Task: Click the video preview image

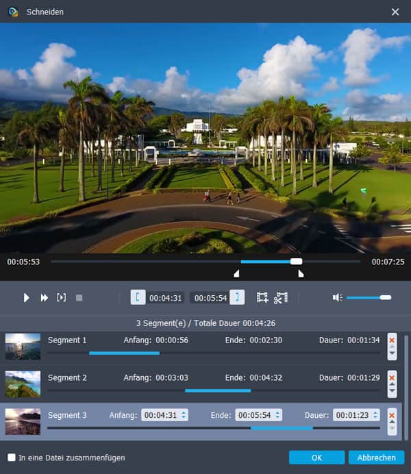Action: [x=206, y=138]
